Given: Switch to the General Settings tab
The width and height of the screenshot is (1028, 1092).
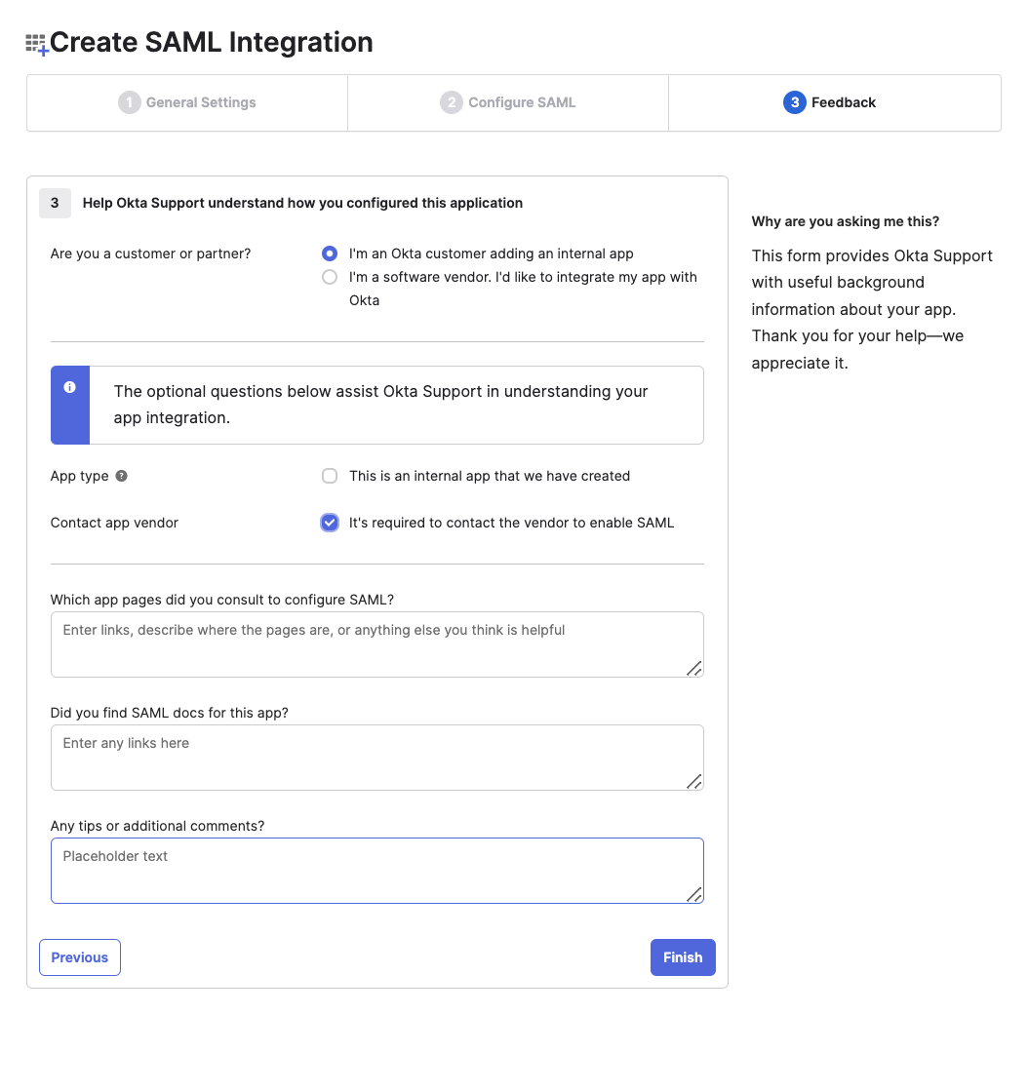Looking at the screenshot, I should click(x=186, y=101).
